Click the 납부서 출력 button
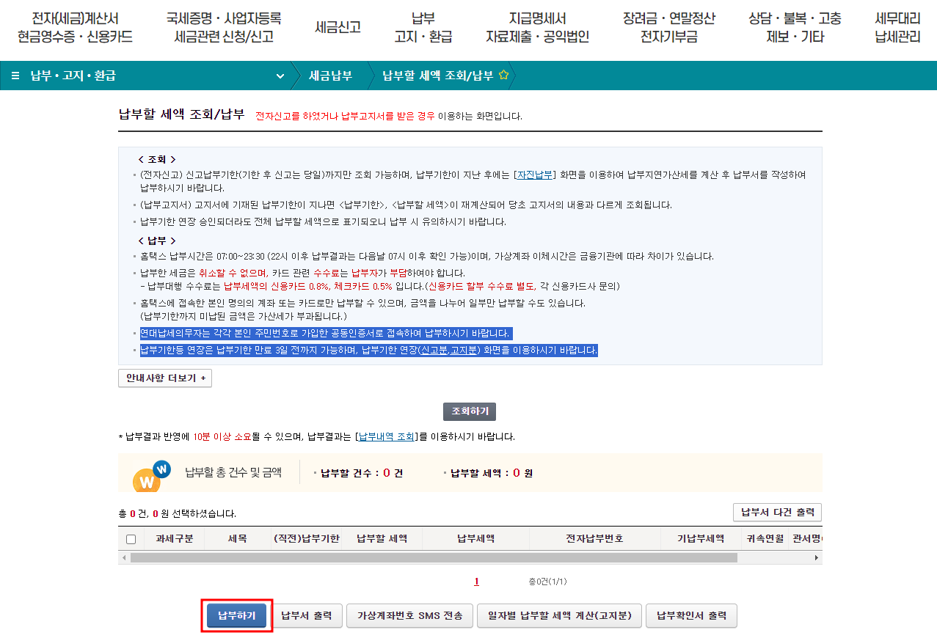 tap(307, 616)
